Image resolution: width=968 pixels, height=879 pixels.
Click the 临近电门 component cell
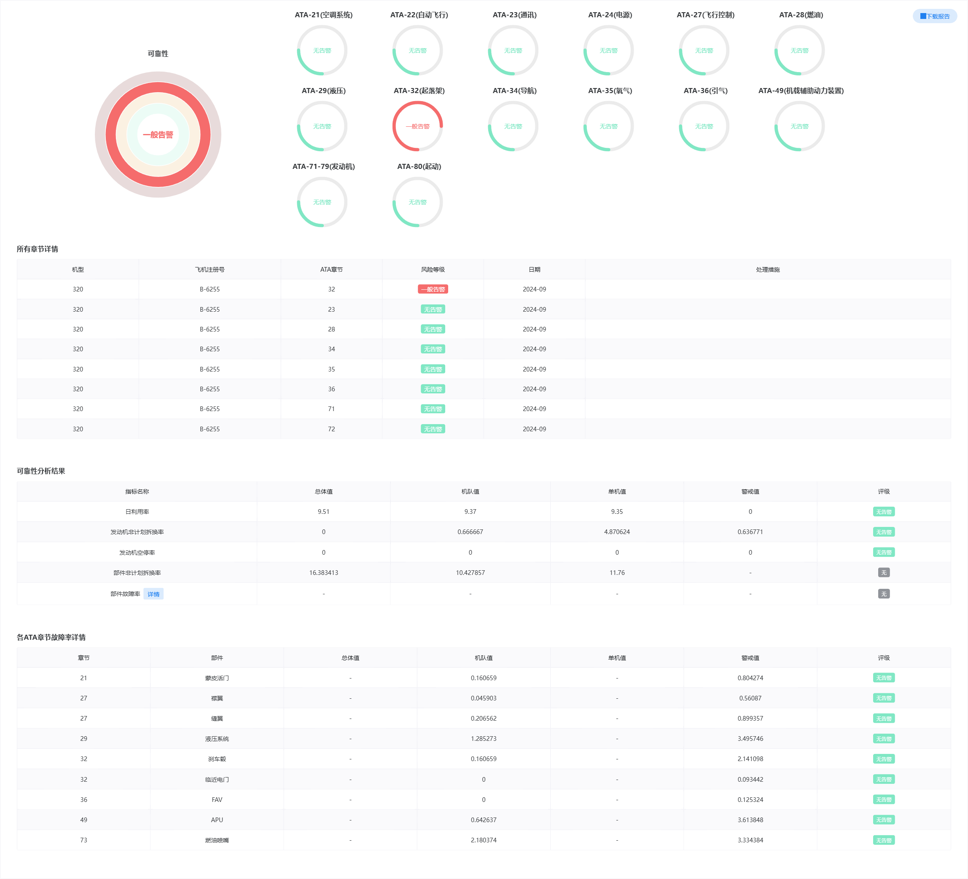217,780
